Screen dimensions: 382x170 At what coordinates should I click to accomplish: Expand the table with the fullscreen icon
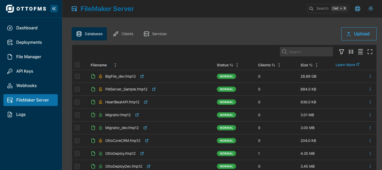point(370,52)
